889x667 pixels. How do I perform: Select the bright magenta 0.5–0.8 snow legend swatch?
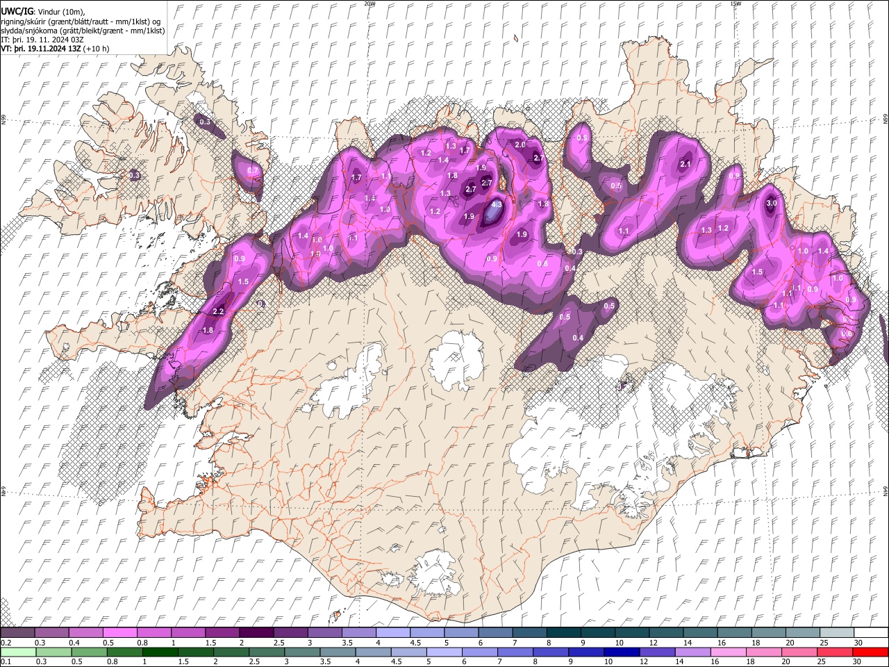tap(119, 632)
